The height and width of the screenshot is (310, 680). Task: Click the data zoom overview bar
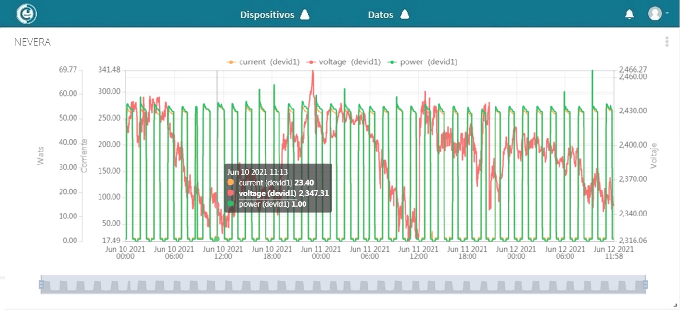pyautogui.click(x=343, y=285)
